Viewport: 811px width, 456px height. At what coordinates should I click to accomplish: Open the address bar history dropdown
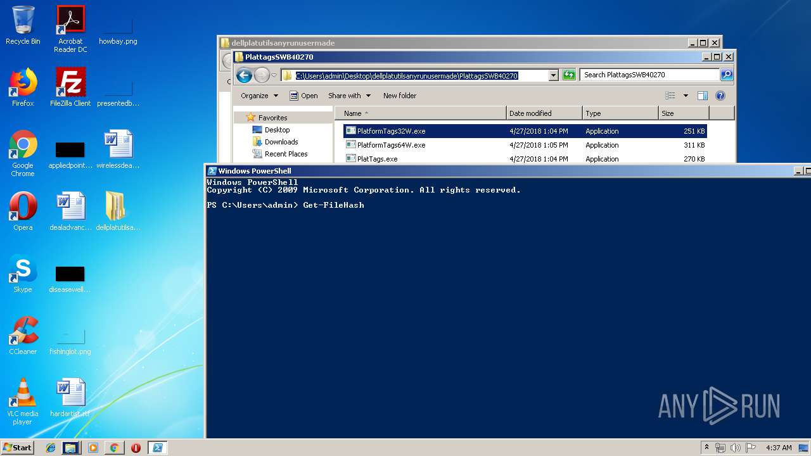(553, 75)
